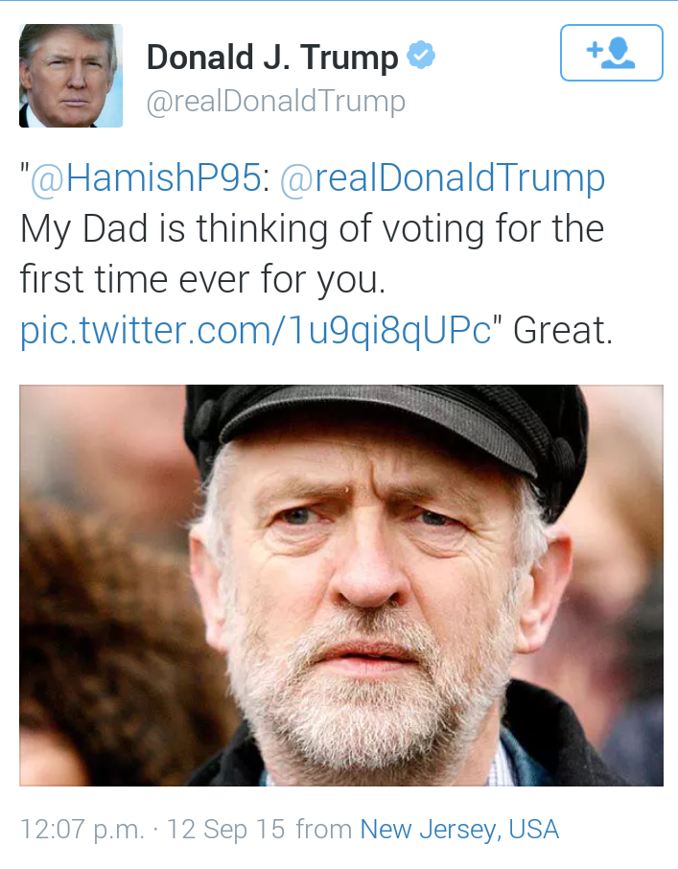Click the "first time ever for you." line
678x869 pixels.
(x=202, y=279)
